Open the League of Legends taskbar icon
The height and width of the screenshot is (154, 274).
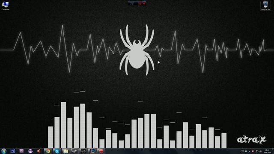(x=92, y=151)
